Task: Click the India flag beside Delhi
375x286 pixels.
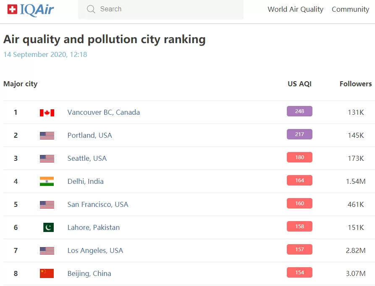Action: pyautogui.click(x=47, y=181)
